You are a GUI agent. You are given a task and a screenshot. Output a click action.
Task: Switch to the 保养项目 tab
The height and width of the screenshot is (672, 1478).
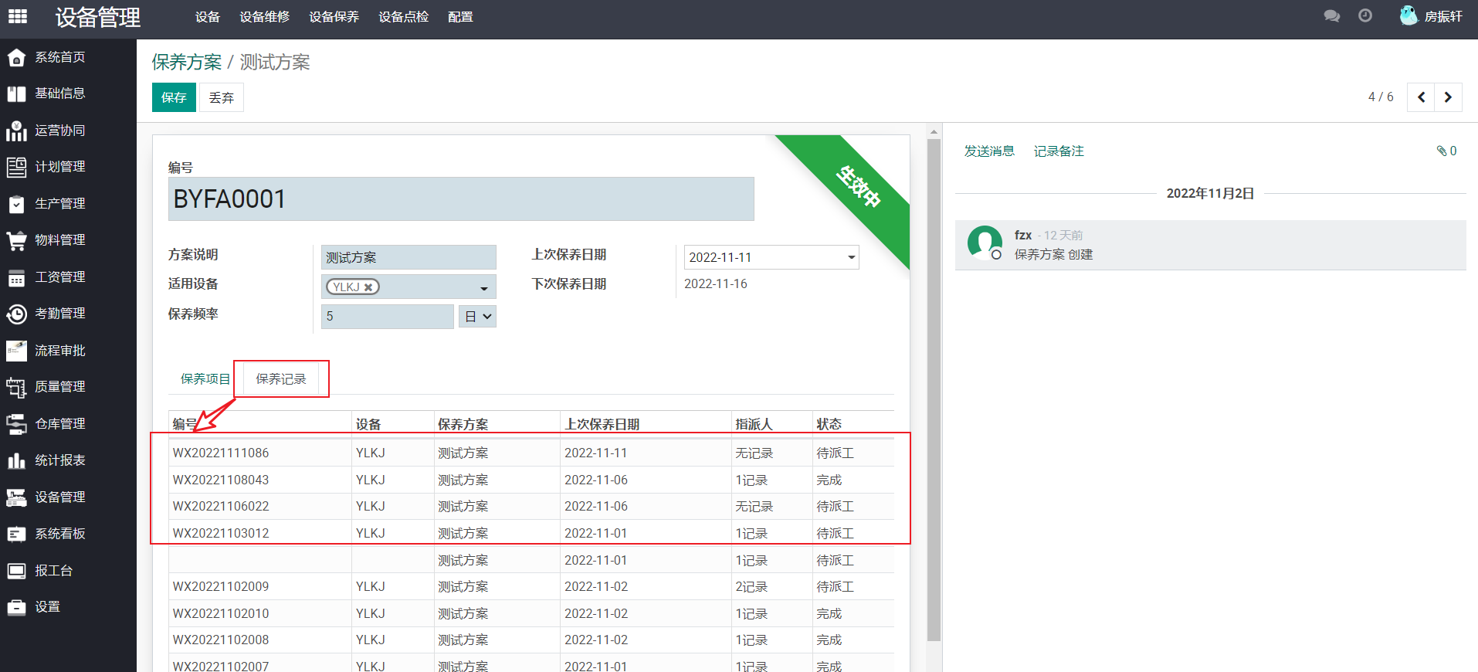point(205,379)
